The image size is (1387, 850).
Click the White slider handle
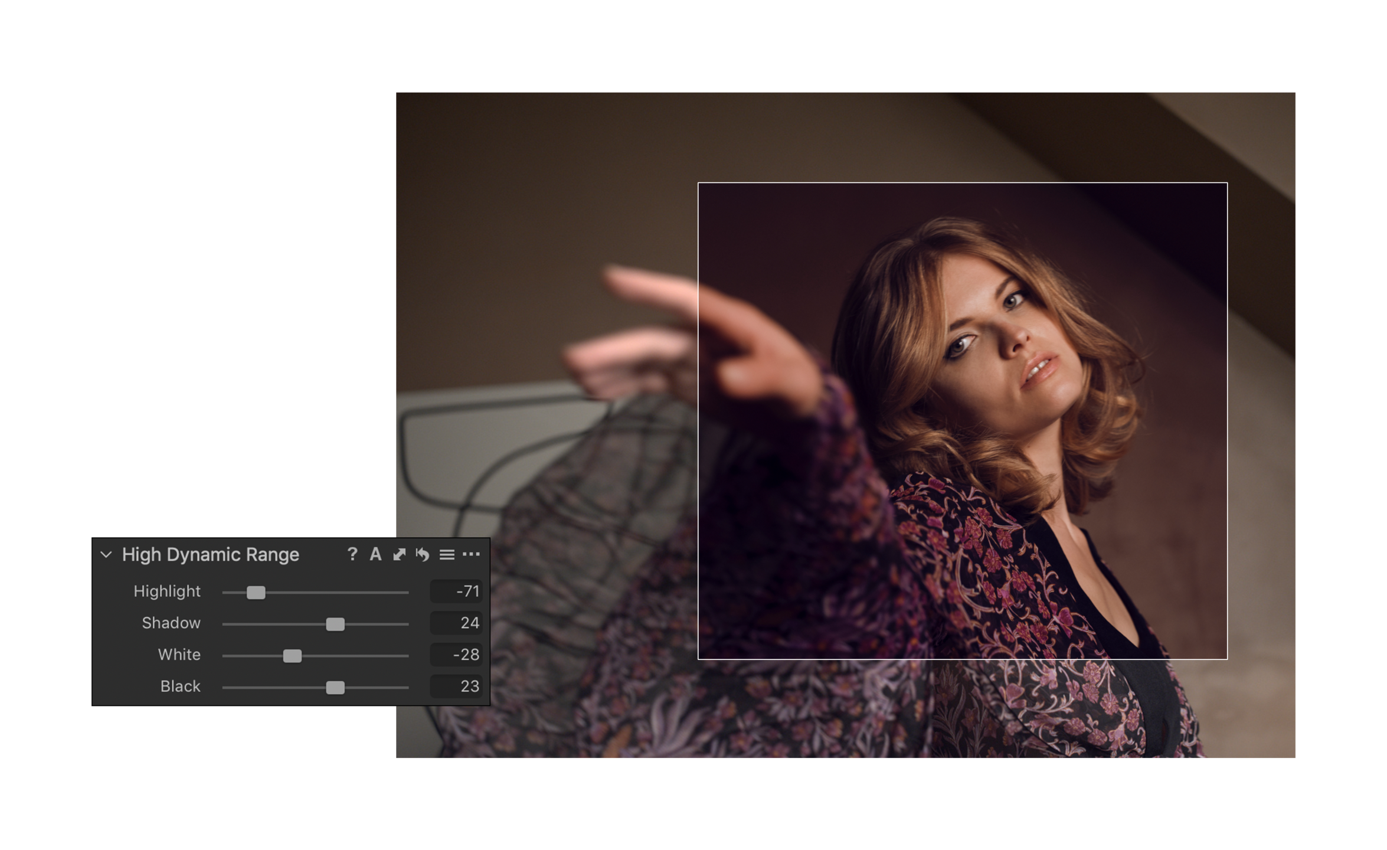[x=292, y=656]
